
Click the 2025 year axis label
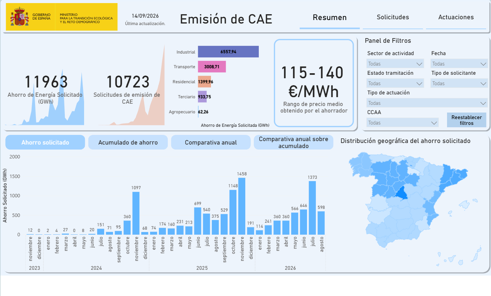point(202,268)
